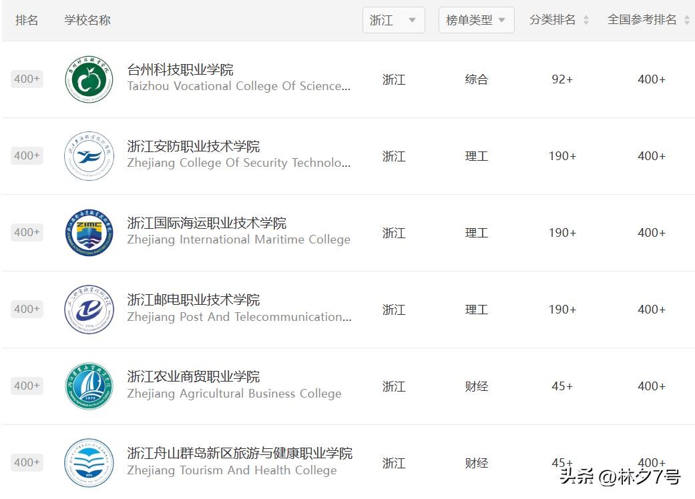Click Zhejiang International Maritime College English name
This screenshot has width=695, height=499.
coord(238,240)
